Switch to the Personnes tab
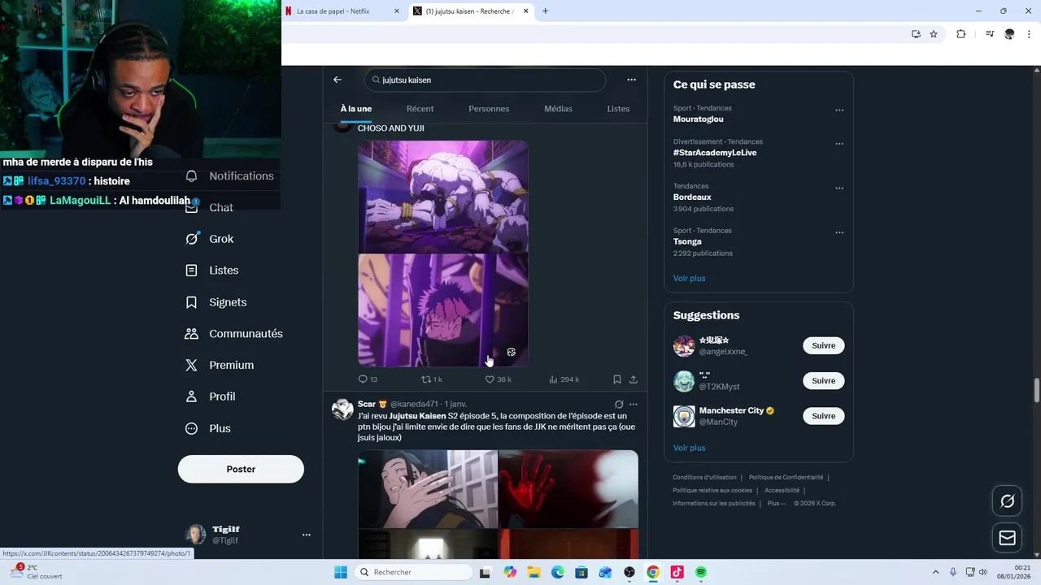 [x=489, y=109]
